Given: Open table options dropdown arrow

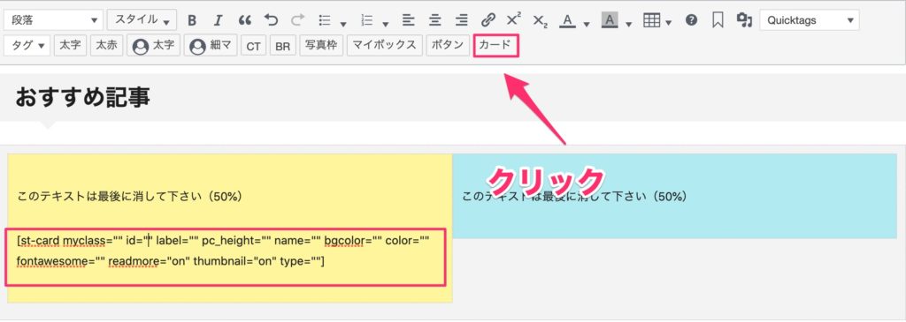Looking at the screenshot, I should coord(669,24).
